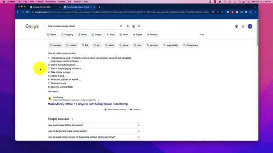Click the browser address bar URL

[x=122, y=12]
